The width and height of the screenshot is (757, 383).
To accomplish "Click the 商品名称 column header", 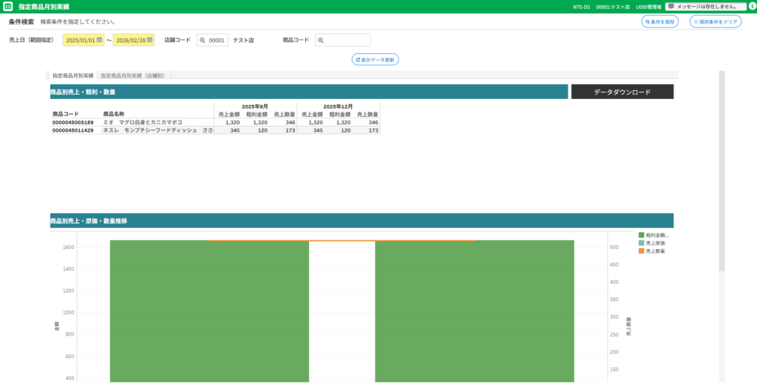I will [114, 115].
